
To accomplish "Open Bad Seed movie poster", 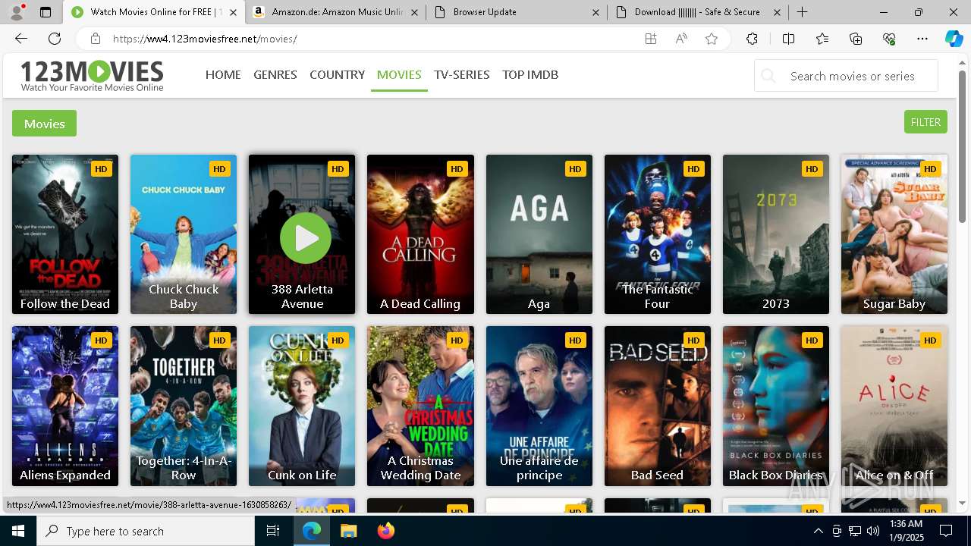I will 658,406.
